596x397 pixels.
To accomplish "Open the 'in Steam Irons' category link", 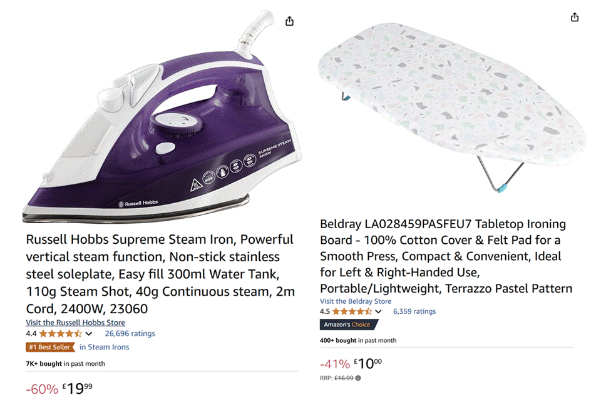I will (104, 347).
